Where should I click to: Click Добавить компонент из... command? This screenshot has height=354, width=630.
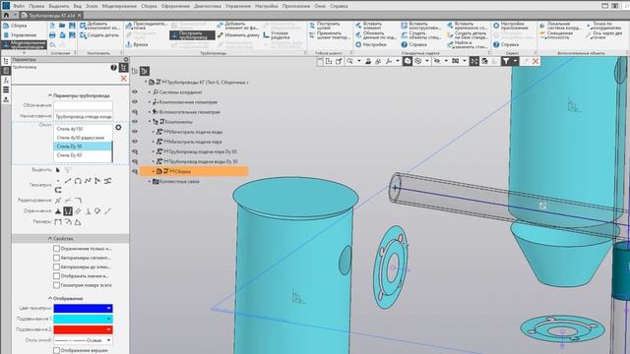[x=99, y=26]
